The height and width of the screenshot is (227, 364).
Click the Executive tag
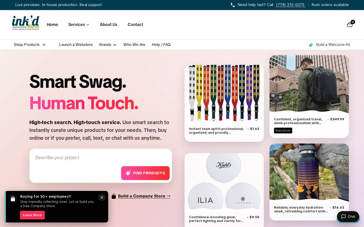pos(283,130)
